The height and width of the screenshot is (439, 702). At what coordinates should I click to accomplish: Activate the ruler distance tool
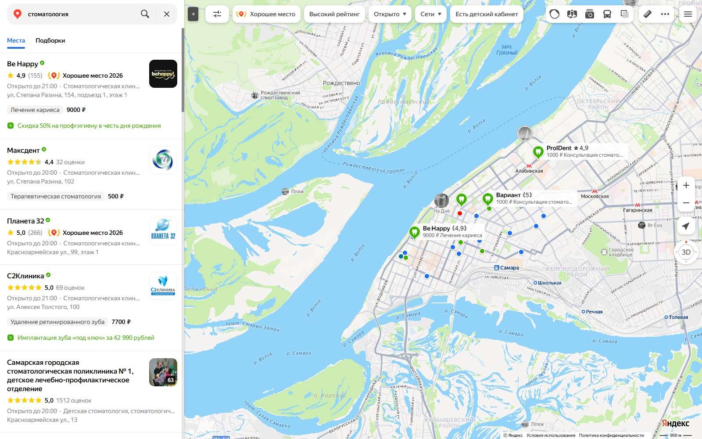pos(648,14)
